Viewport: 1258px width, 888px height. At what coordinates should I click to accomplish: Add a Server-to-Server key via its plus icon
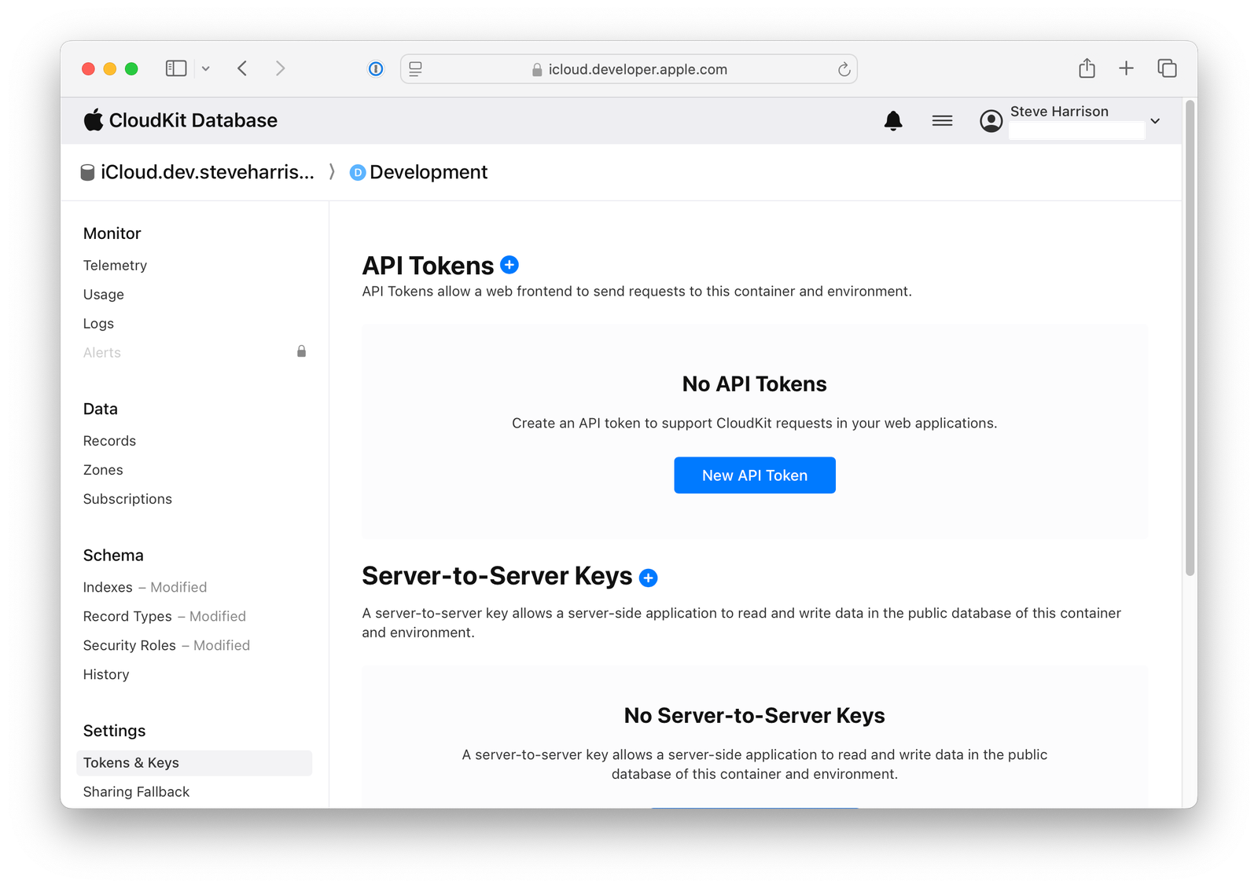(x=648, y=577)
